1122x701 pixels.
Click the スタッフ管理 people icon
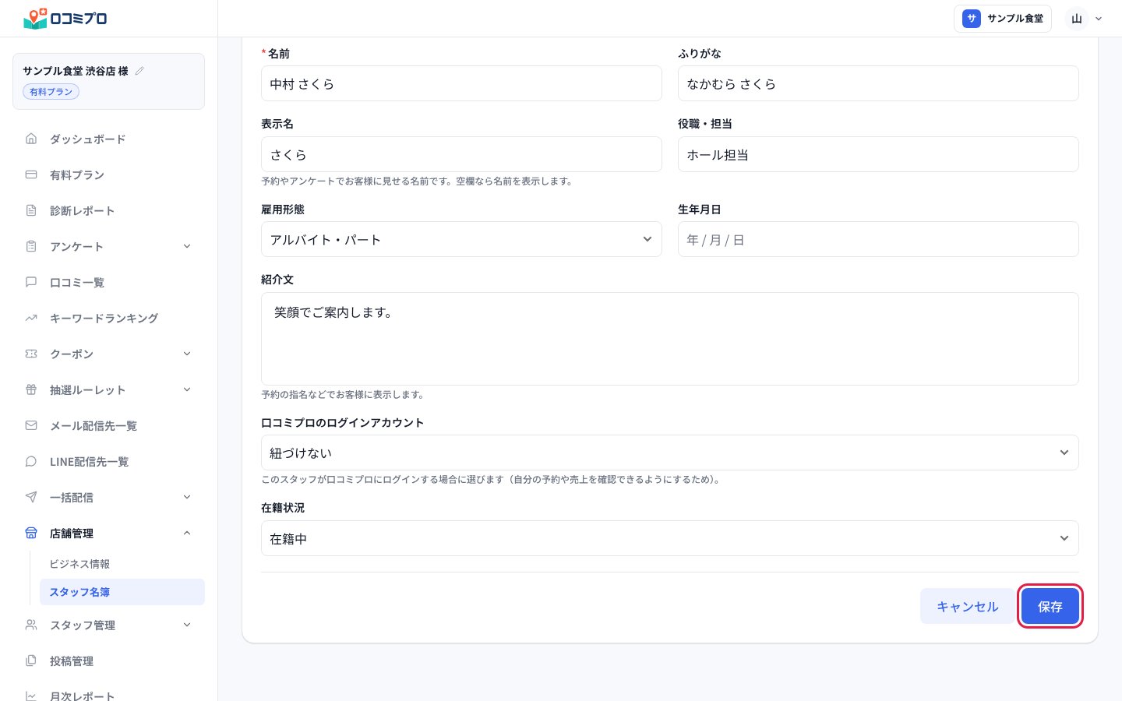pyautogui.click(x=31, y=625)
